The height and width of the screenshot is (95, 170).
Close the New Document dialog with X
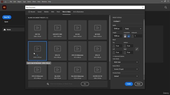click(x=143, y=7)
